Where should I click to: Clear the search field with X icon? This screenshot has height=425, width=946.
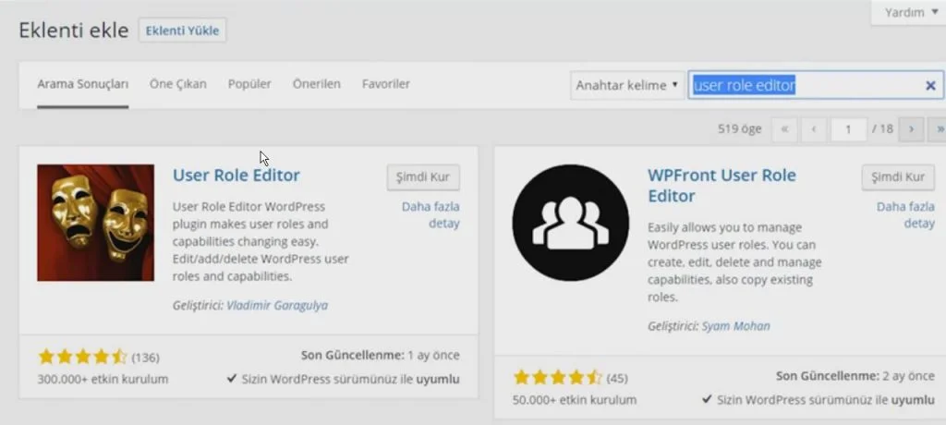tap(930, 86)
